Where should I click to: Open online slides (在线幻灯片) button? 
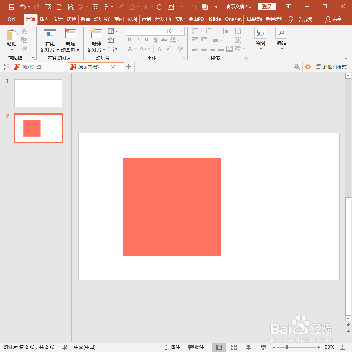tap(50, 41)
